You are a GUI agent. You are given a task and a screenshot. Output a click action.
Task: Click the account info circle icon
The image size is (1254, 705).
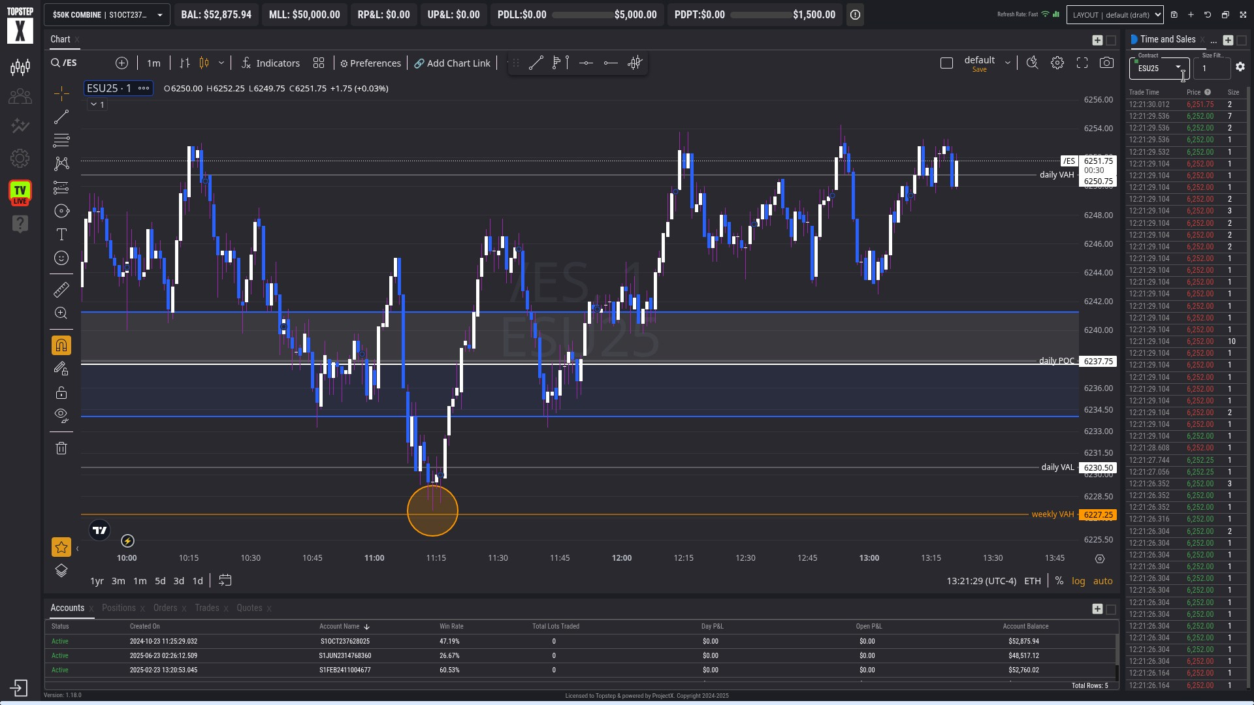pyautogui.click(x=855, y=15)
